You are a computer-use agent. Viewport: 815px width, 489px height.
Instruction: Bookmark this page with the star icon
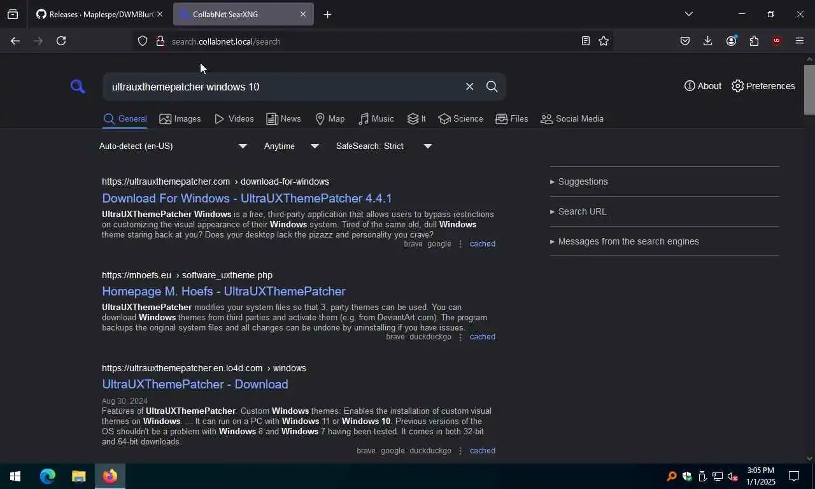604,41
